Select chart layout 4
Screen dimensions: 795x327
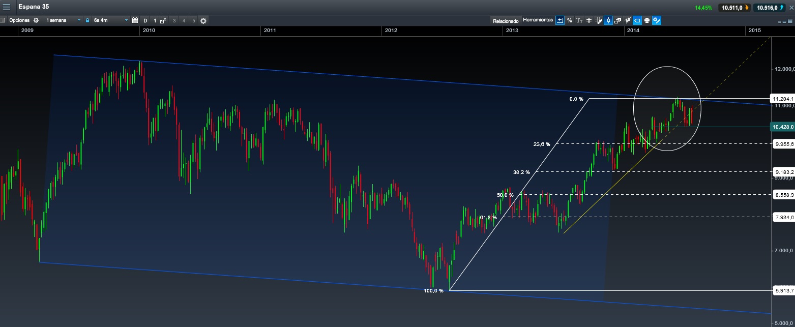(x=184, y=20)
